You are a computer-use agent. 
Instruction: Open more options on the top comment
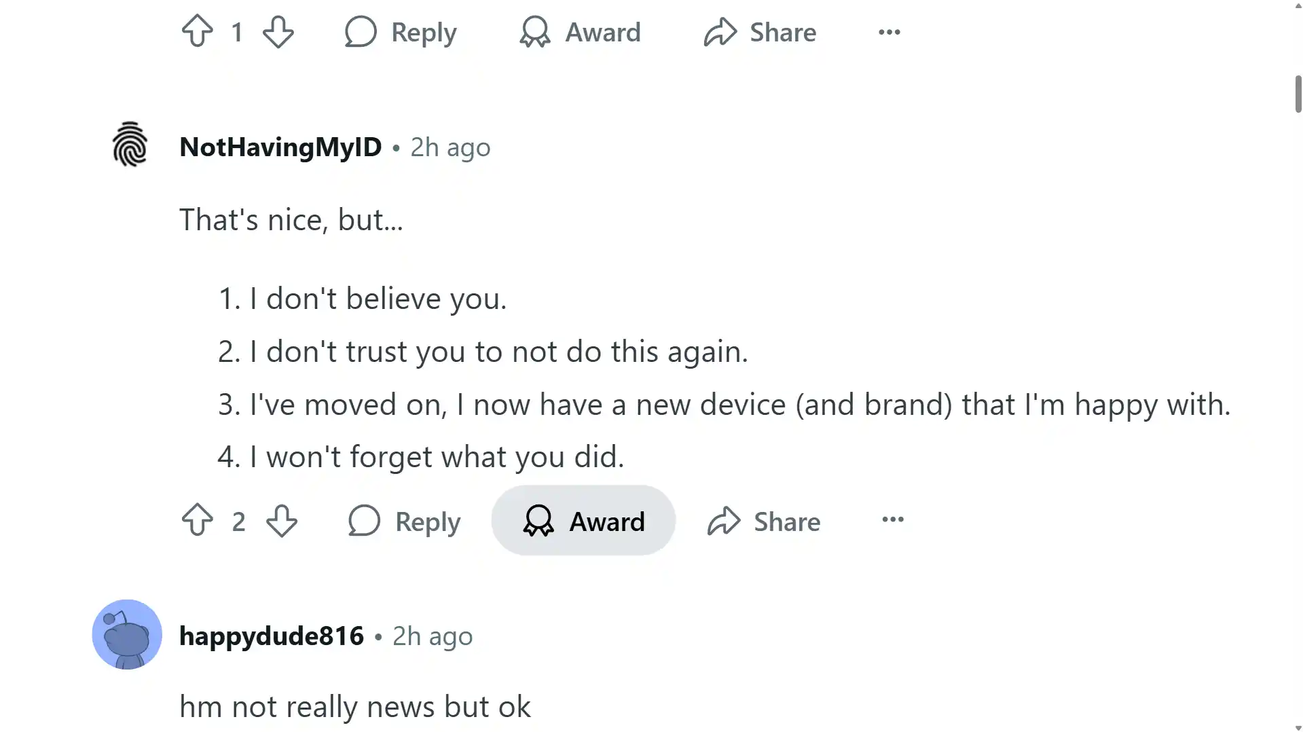point(889,32)
